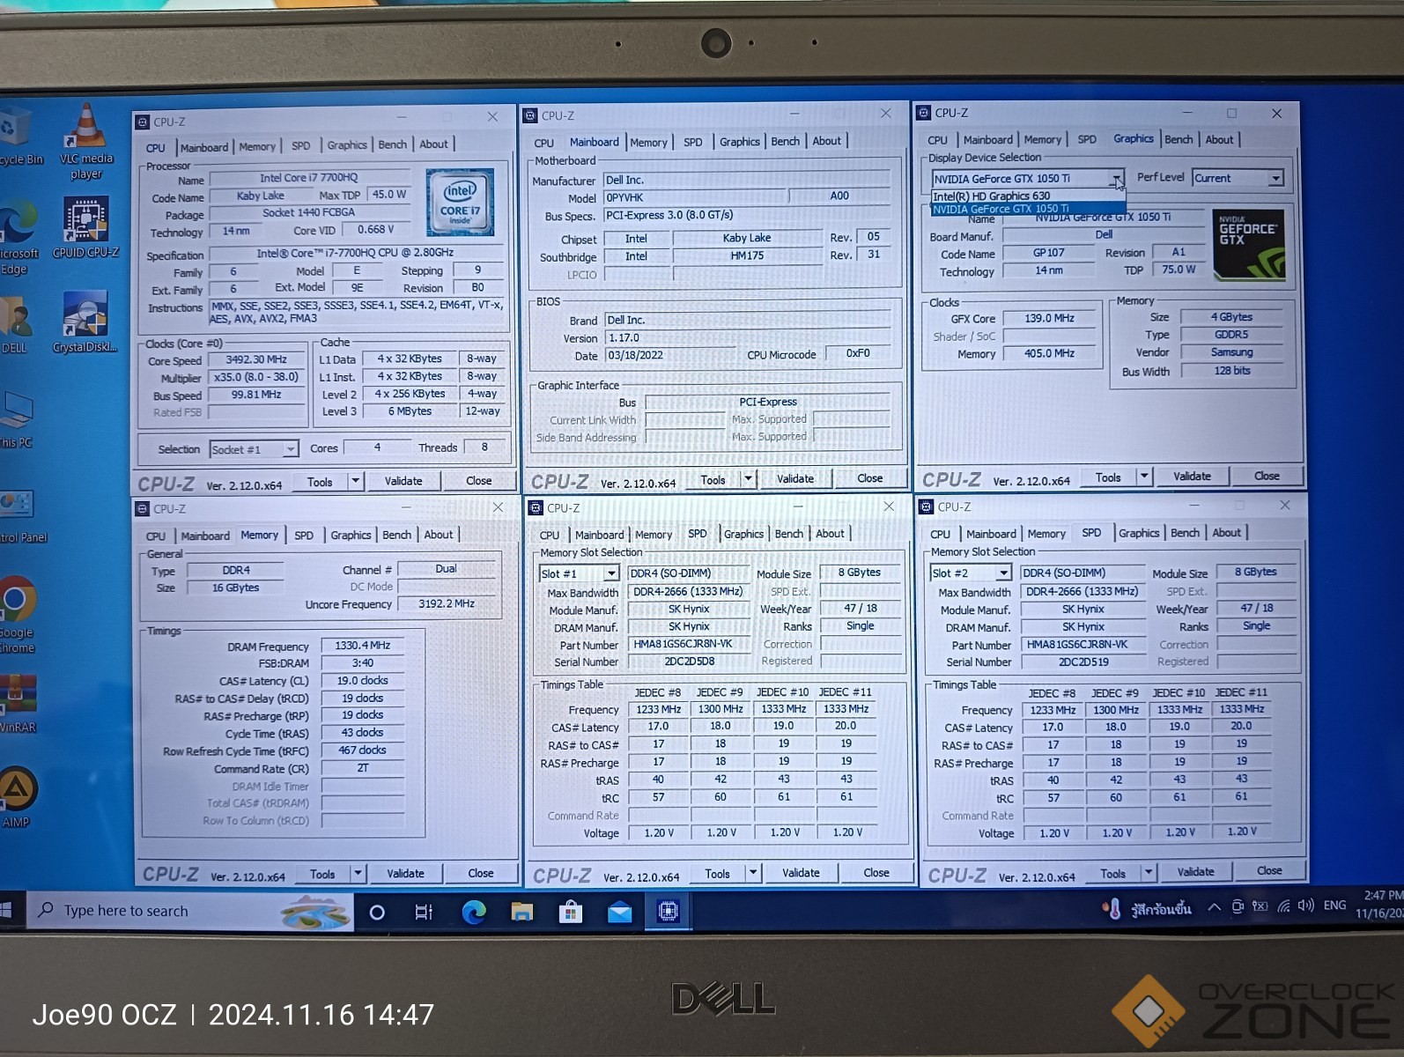
Task: Open Tools dropdown arrow in Memory window
Action: (x=358, y=874)
